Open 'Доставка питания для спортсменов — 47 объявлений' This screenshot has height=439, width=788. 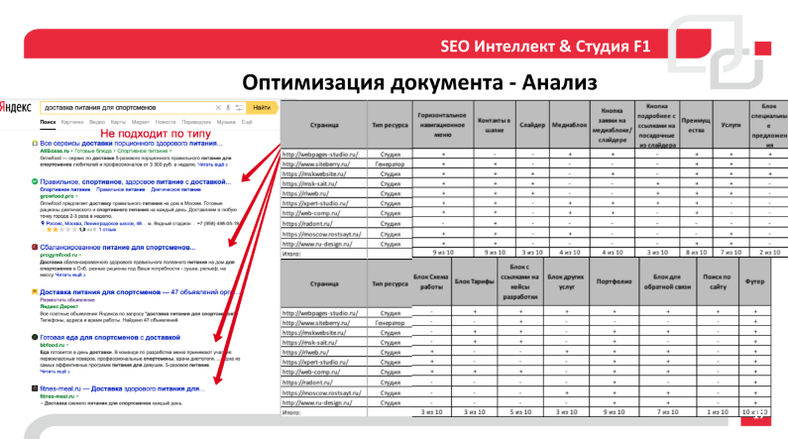[x=139, y=291]
